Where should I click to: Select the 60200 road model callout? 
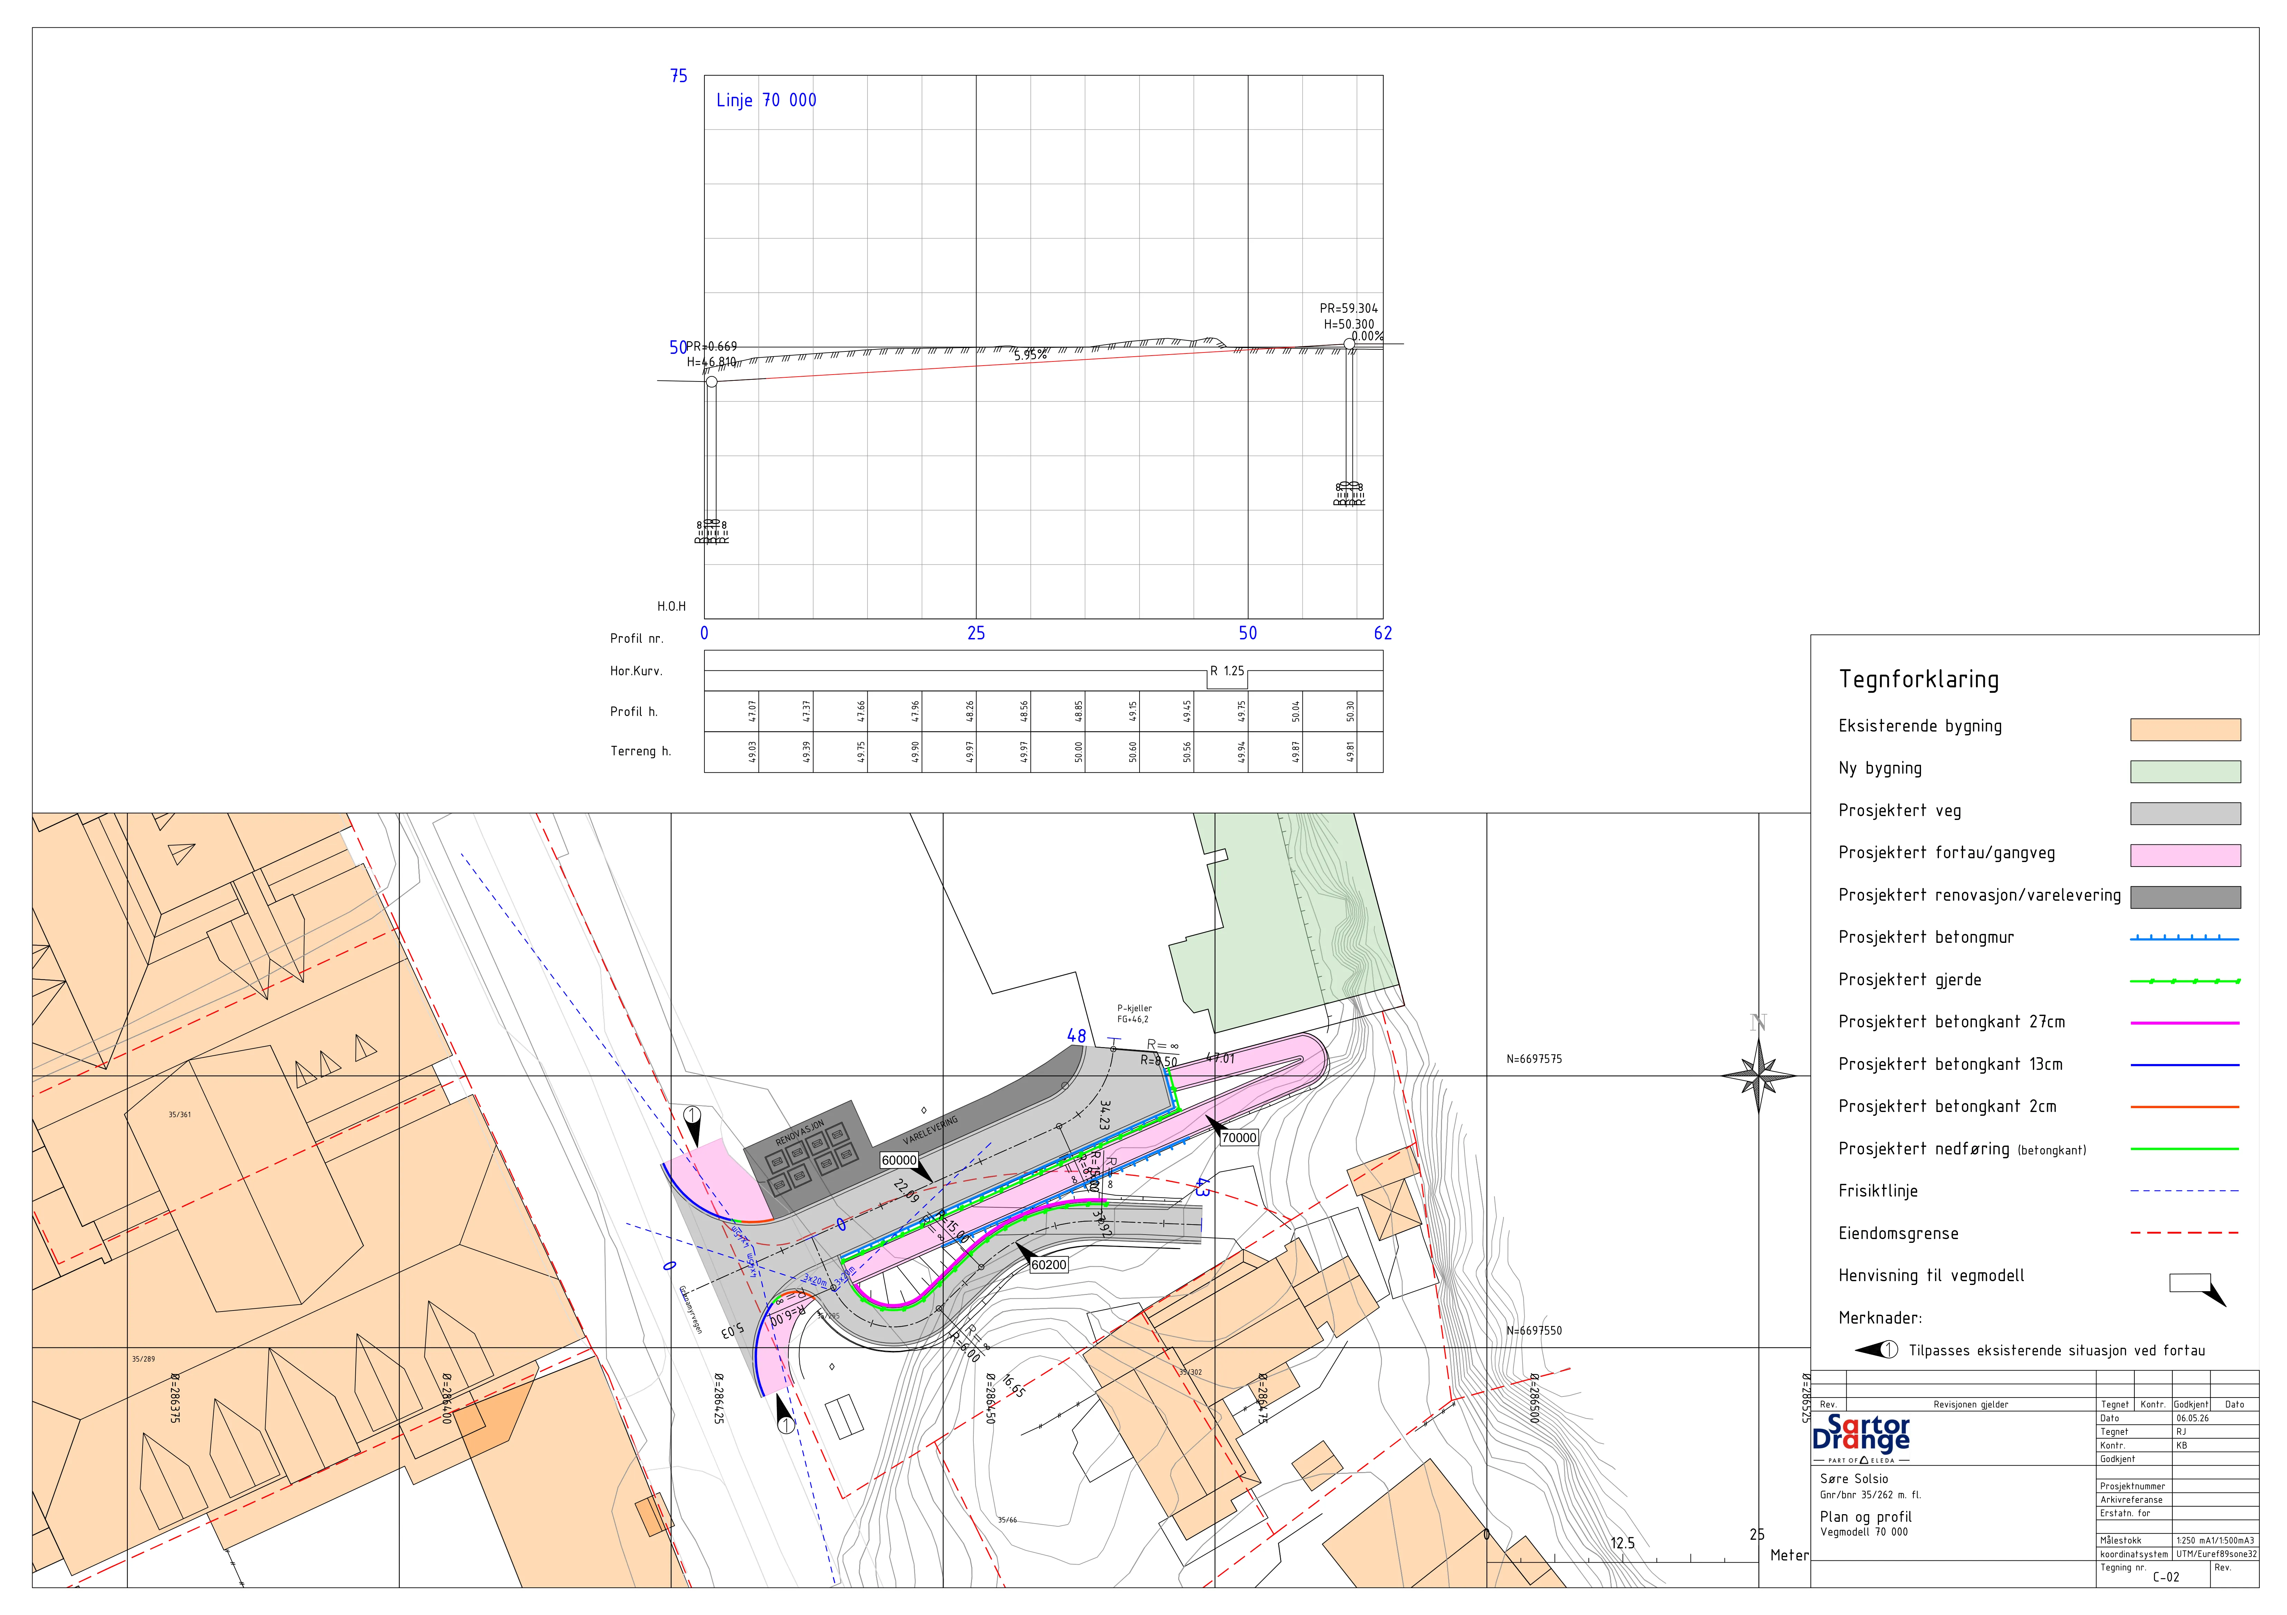tap(1049, 1265)
